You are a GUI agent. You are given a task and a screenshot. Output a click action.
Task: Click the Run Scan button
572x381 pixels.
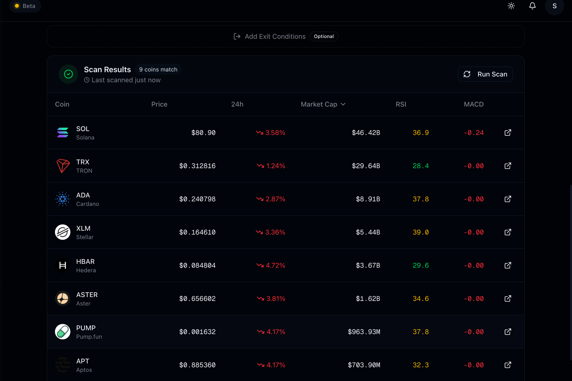(x=485, y=74)
